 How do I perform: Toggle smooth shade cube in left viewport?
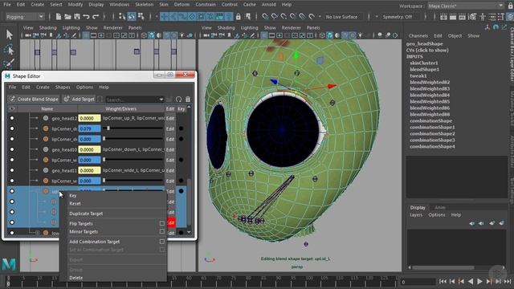[x=152, y=35]
